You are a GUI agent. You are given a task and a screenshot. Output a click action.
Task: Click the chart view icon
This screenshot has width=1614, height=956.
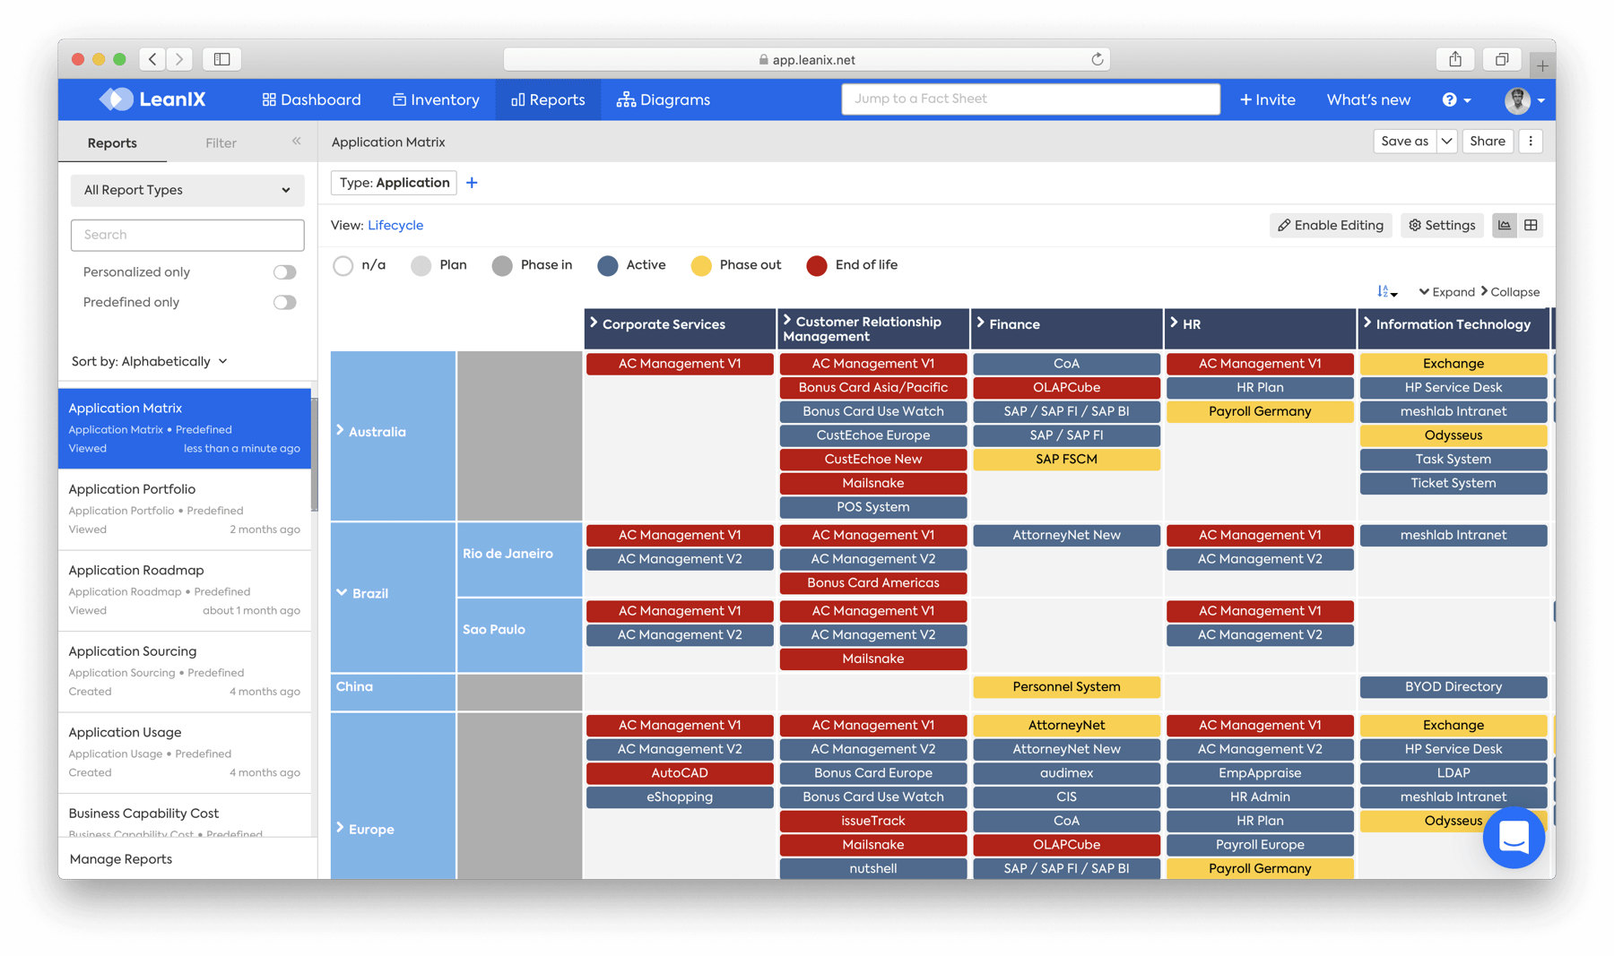(1504, 225)
